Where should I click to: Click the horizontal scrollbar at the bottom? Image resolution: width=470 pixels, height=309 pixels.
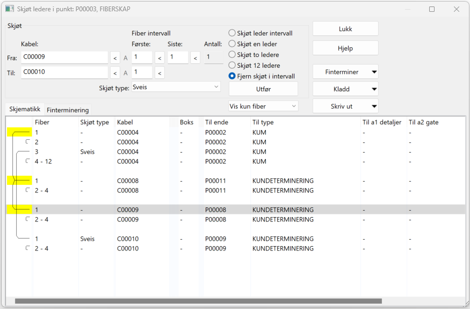point(198,301)
